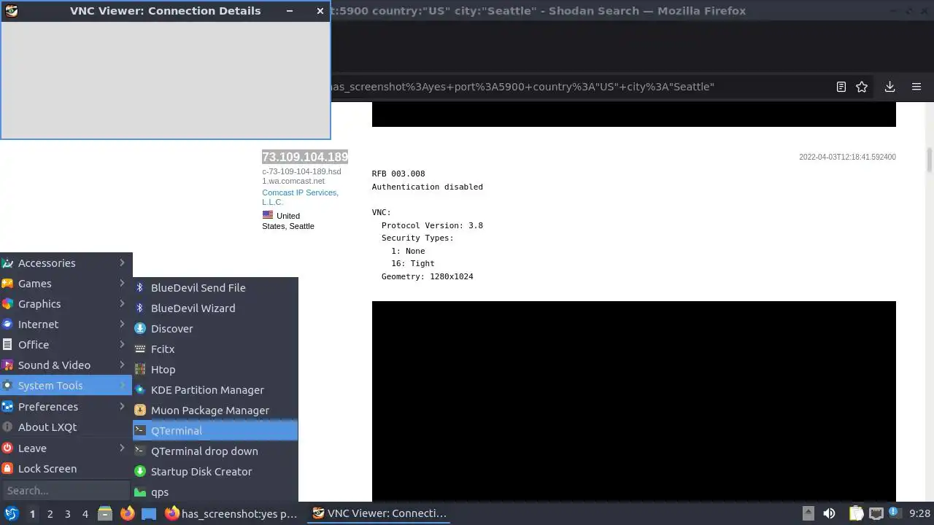The width and height of the screenshot is (934, 525).
Task: Click the 'RFB 003.008' banner text
Action: (x=398, y=174)
